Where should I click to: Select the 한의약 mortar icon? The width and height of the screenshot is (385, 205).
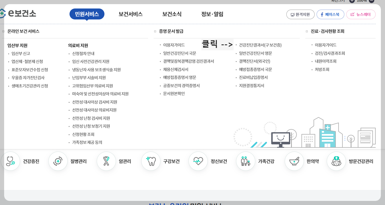(303, 161)
